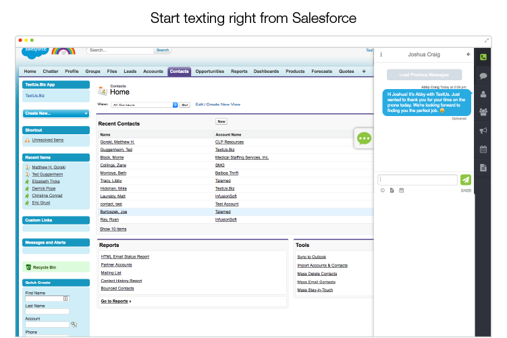Viewport: 507px width, 338px height.
Task: Click the fullscreen expand arrows at window corner
Action: point(486,40)
